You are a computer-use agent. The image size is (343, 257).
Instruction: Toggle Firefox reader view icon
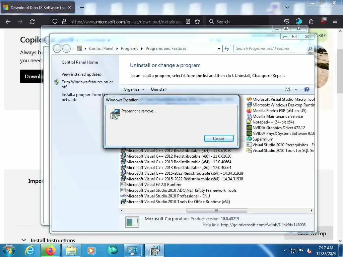coord(188,21)
